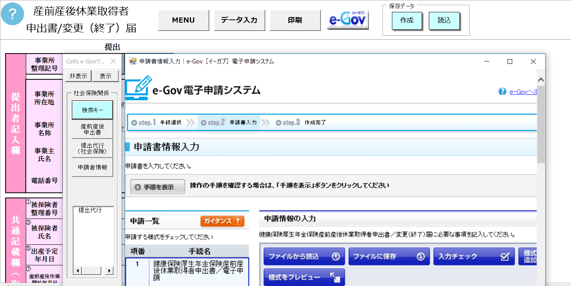Minimize the e-Gov application window

coord(487,61)
